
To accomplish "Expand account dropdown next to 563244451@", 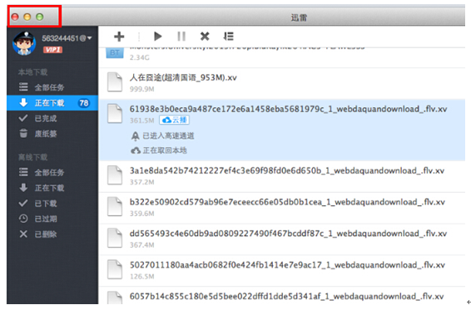I will click(90, 38).
